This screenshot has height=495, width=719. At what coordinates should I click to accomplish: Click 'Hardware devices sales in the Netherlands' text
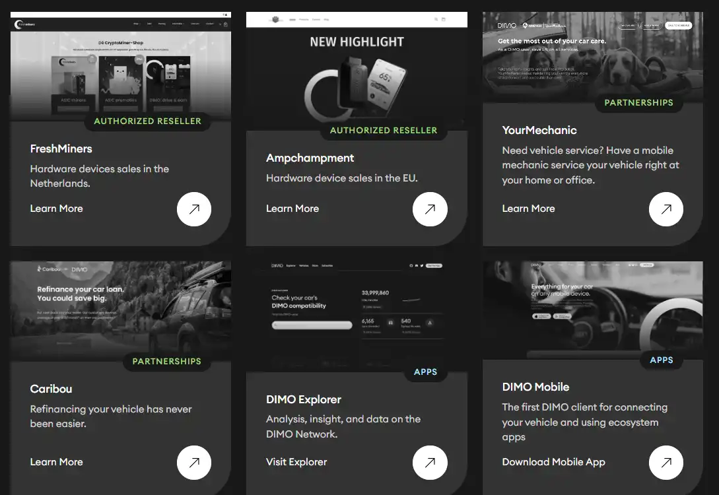point(100,176)
